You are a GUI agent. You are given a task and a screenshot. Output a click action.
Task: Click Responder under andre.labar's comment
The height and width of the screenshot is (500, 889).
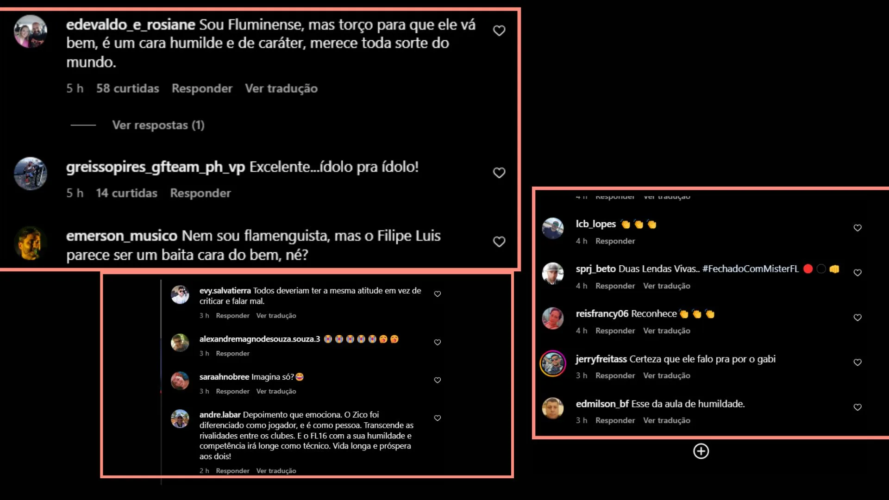point(232,471)
